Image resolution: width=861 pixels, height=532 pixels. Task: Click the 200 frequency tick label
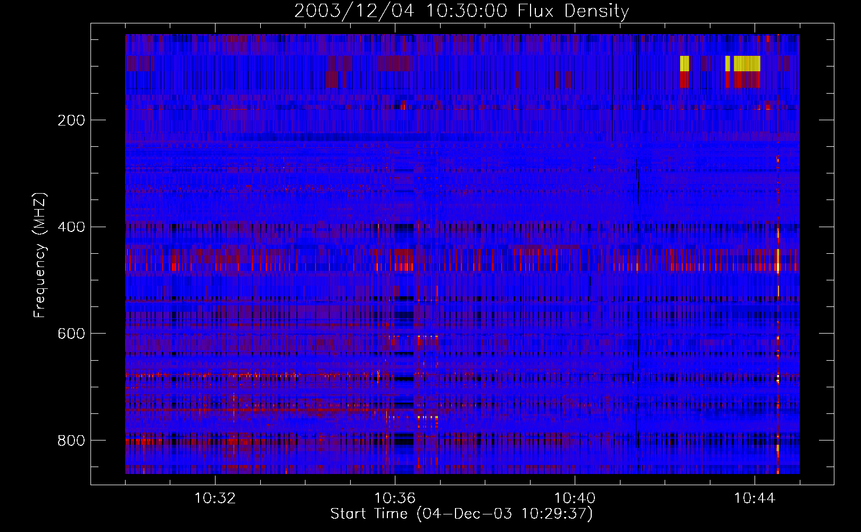[x=71, y=120]
